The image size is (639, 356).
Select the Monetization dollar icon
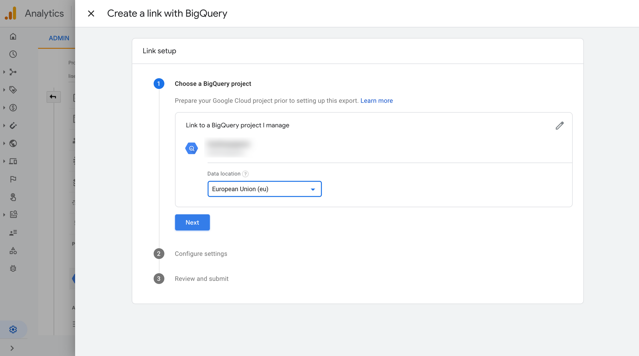tap(13, 108)
